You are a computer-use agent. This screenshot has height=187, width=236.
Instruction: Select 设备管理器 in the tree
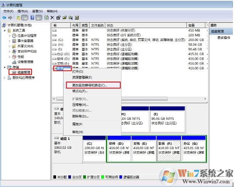(x=25, y=62)
